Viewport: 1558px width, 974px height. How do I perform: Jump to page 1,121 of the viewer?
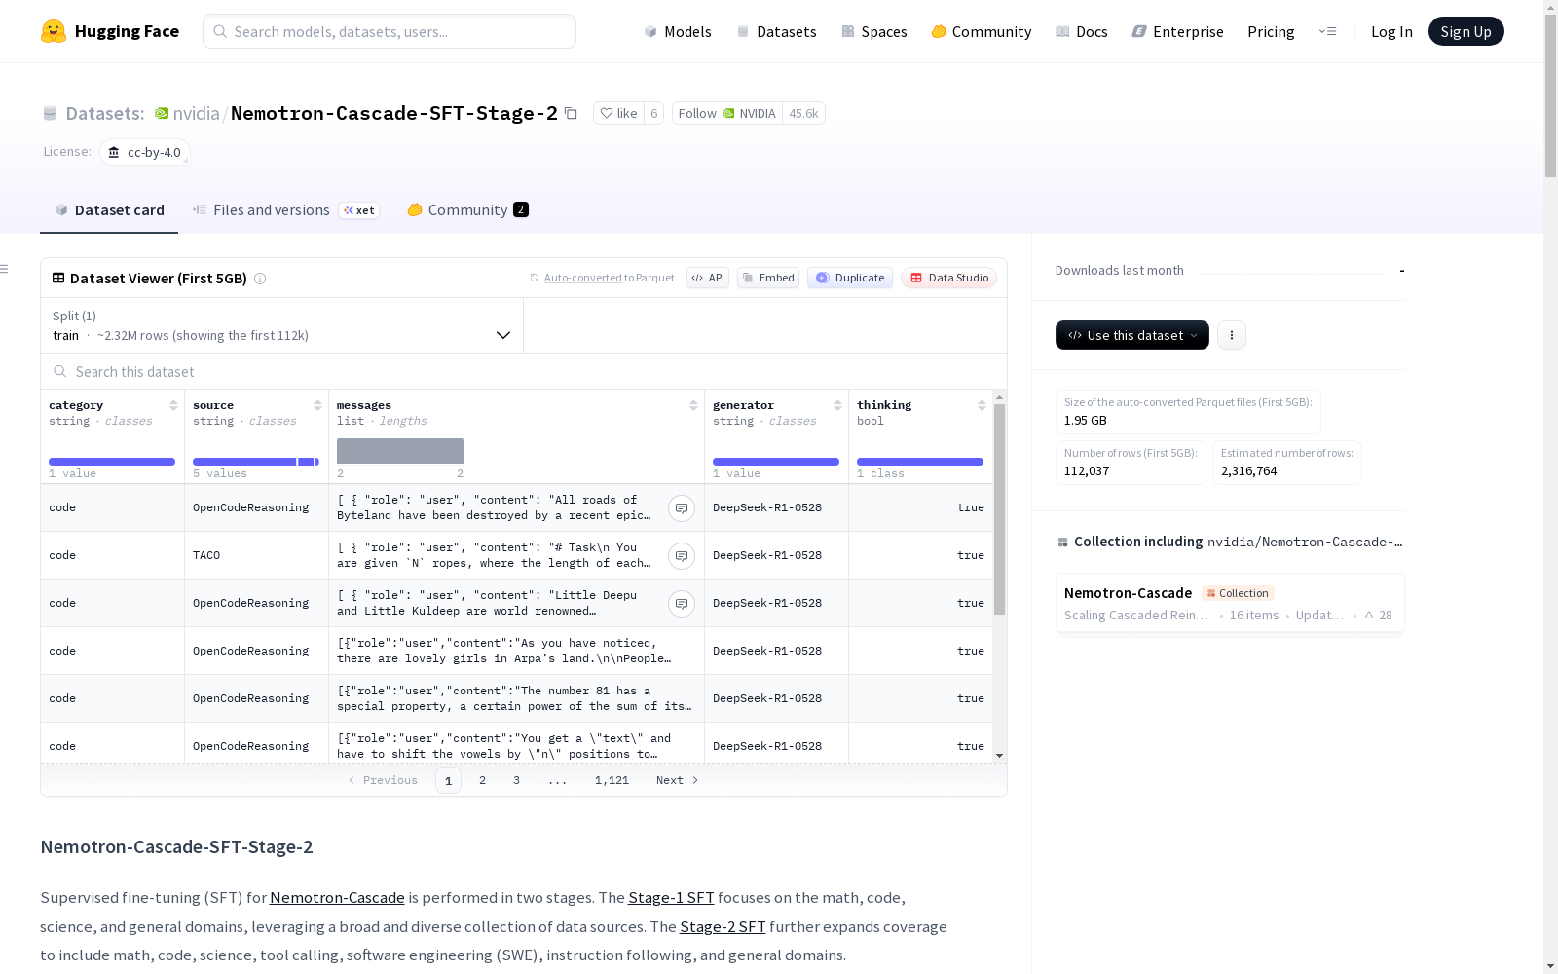click(x=612, y=780)
